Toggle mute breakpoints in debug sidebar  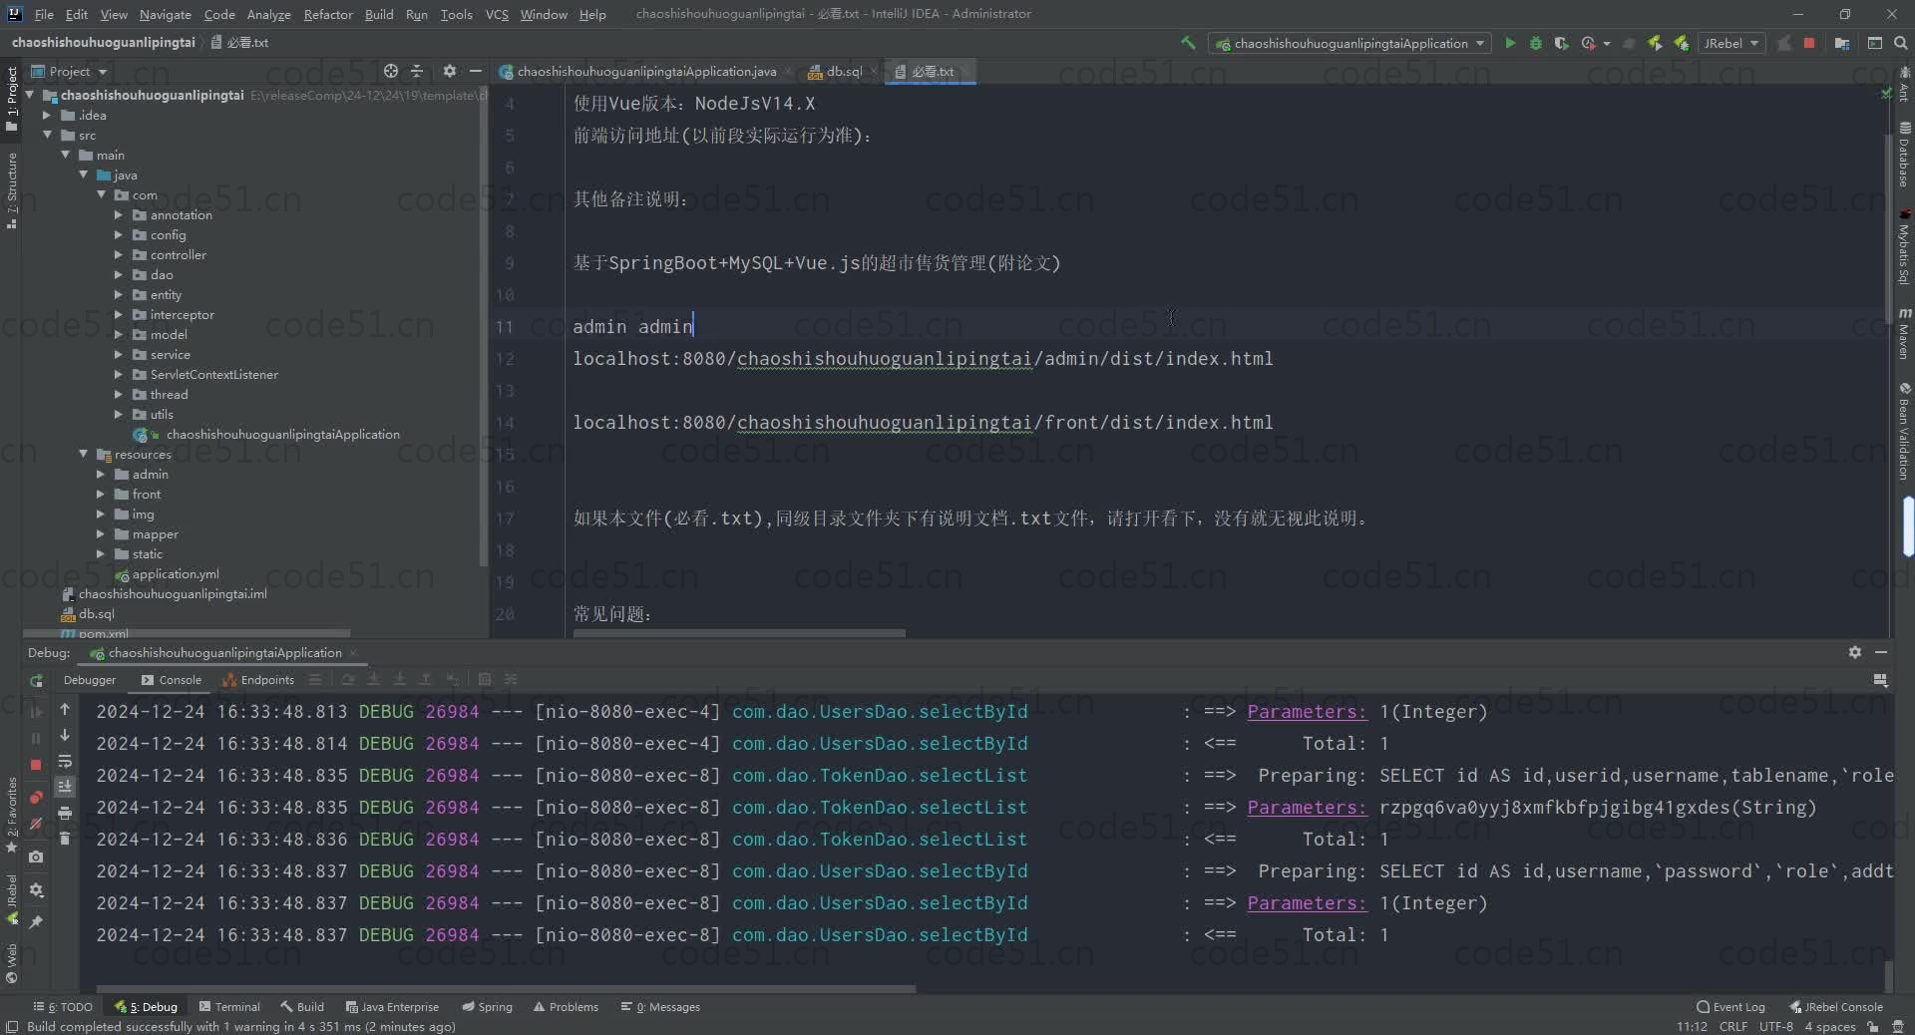pos(37,824)
